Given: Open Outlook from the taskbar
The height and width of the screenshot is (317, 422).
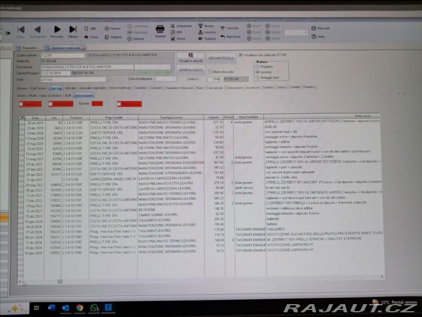Looking at the screenshot, I should tap(66, 308).
